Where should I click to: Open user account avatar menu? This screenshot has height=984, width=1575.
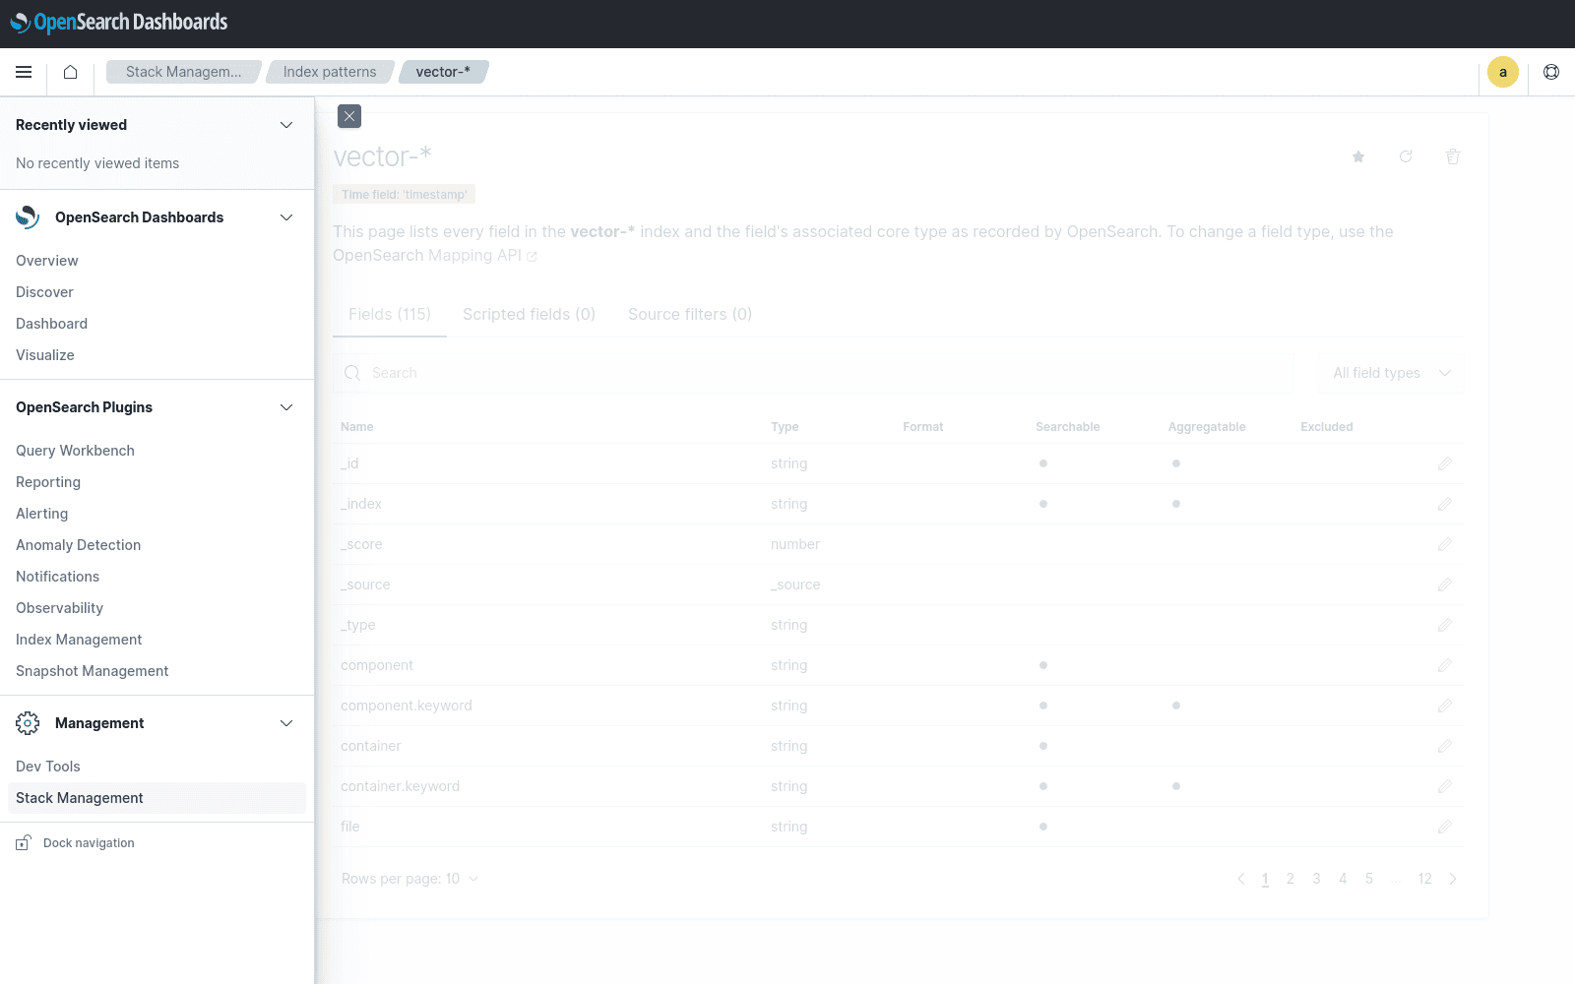[1502, 72]
